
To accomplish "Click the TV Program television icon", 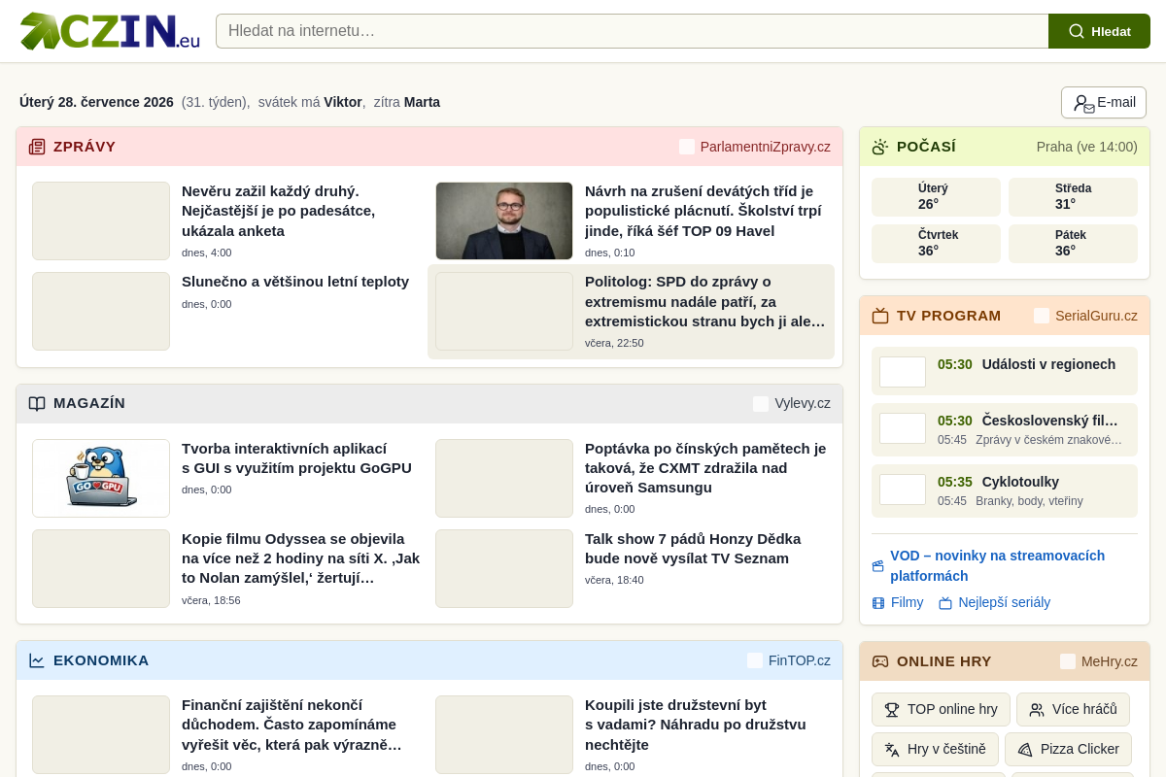I will pos(880,316).
